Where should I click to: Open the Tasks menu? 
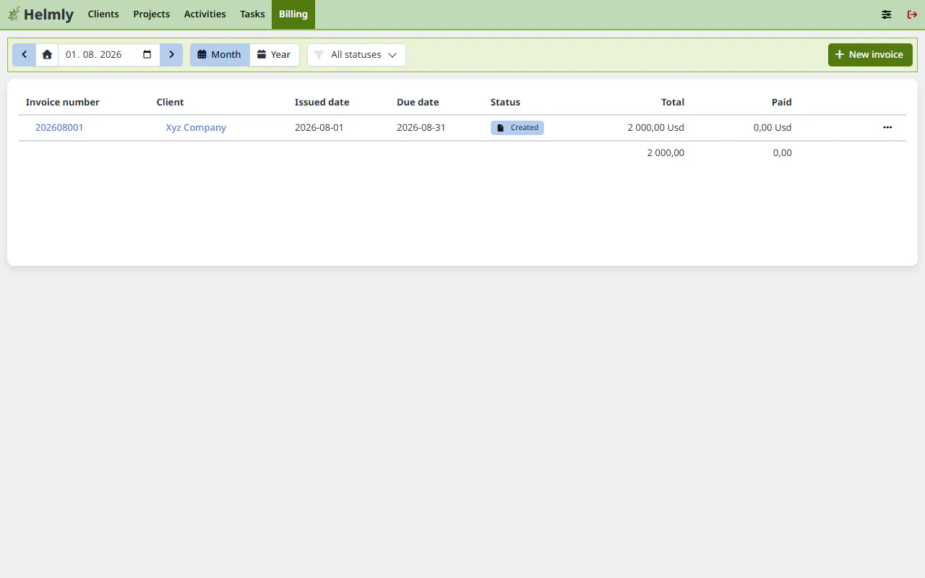[252, 14]
